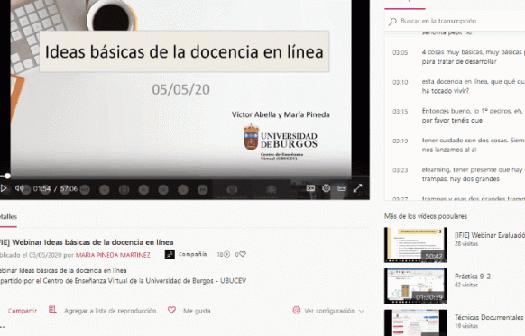The image size is (525, 336).
Task: Open the player settings gear
Action: point(327,188)
